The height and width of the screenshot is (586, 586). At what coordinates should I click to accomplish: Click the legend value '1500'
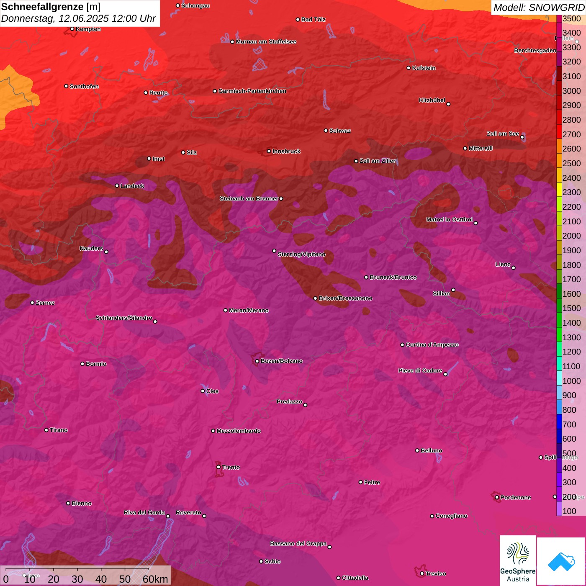pyautogui.click(x=571, y=308)
